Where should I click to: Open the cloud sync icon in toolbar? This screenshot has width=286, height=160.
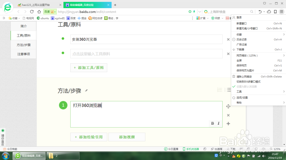tap(269, 12)
